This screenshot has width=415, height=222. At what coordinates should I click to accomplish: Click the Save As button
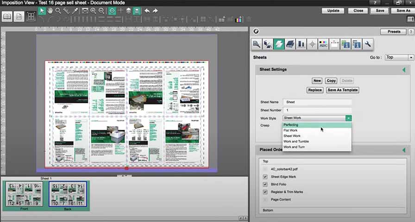click(403, 11)
